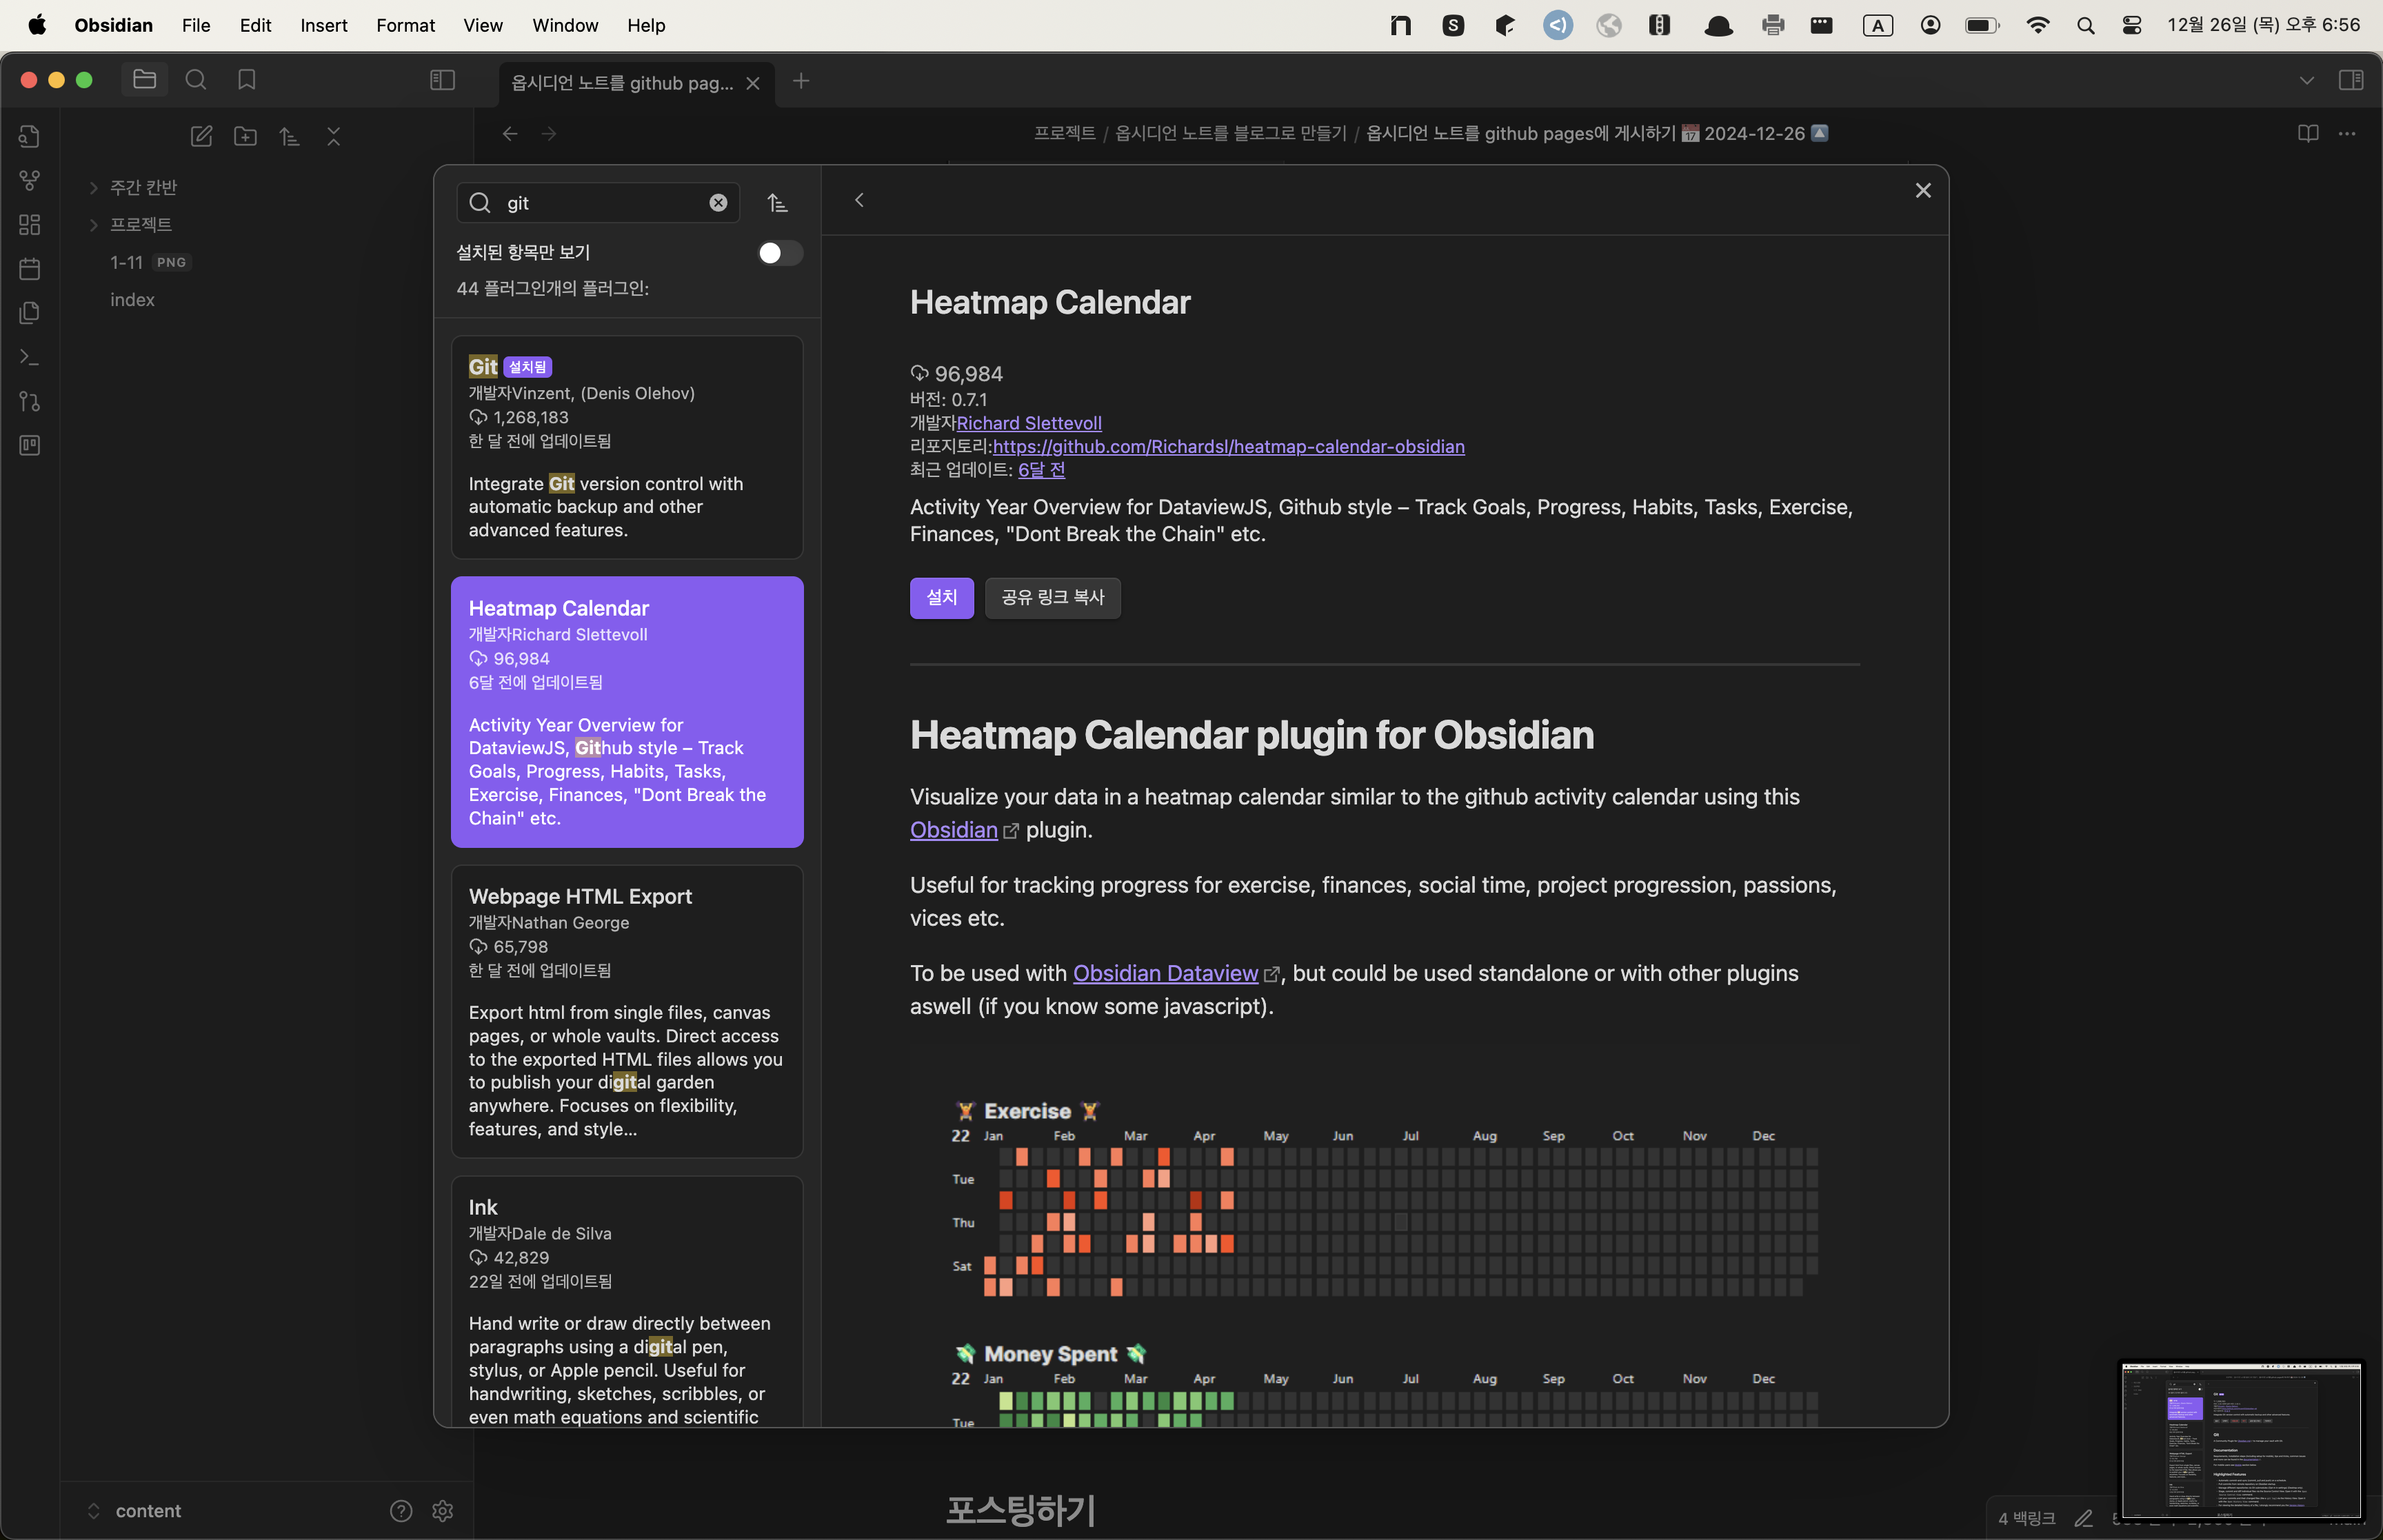Create a new folder in file explorer
Screen dimensions: 2383x1540
(245, 137)
